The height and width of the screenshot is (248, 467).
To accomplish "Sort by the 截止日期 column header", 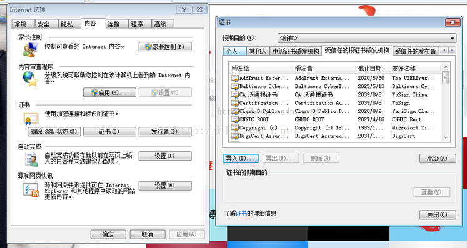I will (x=373, y=69).
